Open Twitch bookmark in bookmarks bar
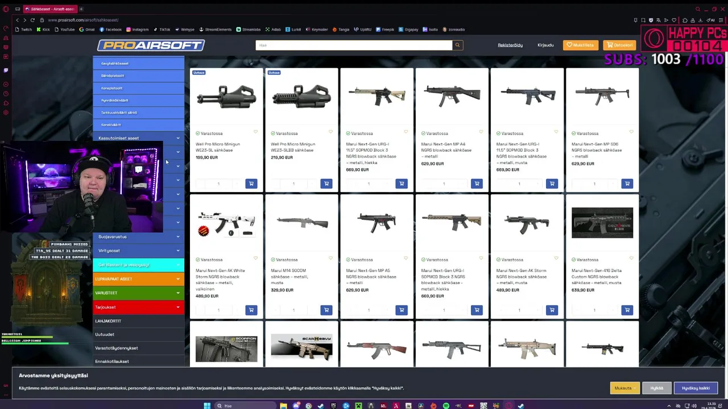The height and width of the screenshot is (409, 728). pyautogui.click(x=24, y=30)
